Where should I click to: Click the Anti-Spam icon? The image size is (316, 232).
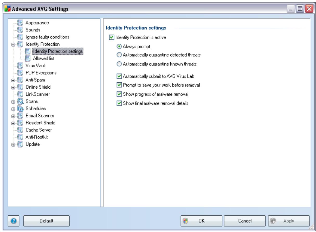[20, 80]
